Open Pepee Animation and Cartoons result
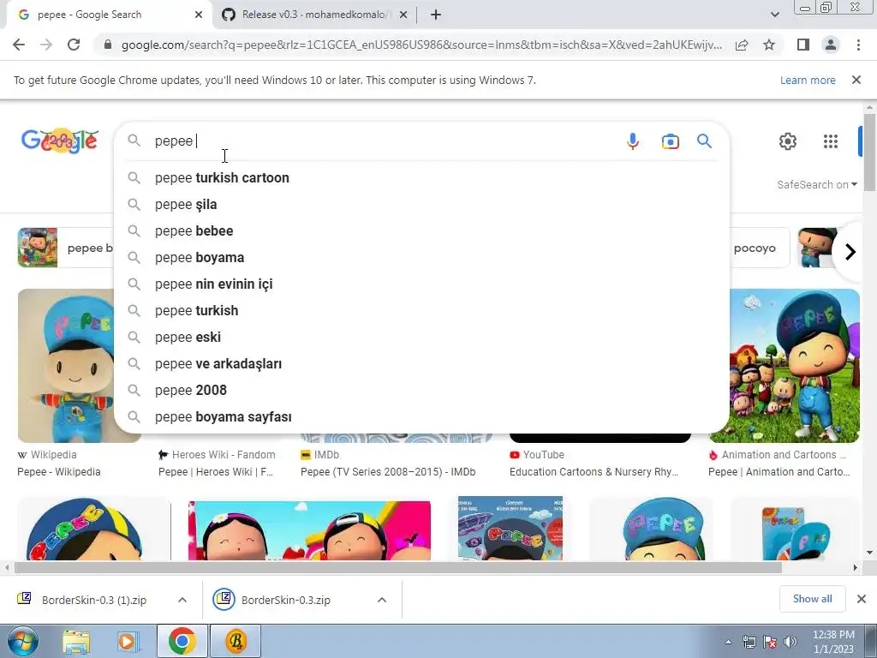 [x=779, y=472]
